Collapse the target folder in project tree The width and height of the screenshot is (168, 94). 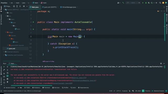(x=6, y=32)
